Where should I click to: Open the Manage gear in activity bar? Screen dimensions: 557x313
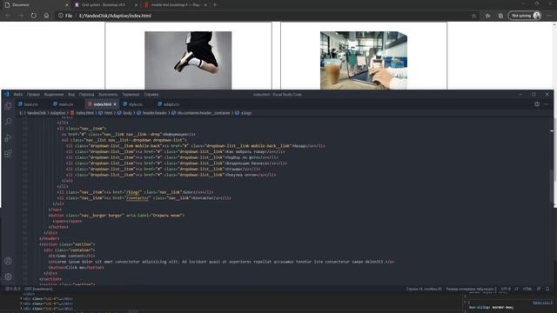coord(8,276)
